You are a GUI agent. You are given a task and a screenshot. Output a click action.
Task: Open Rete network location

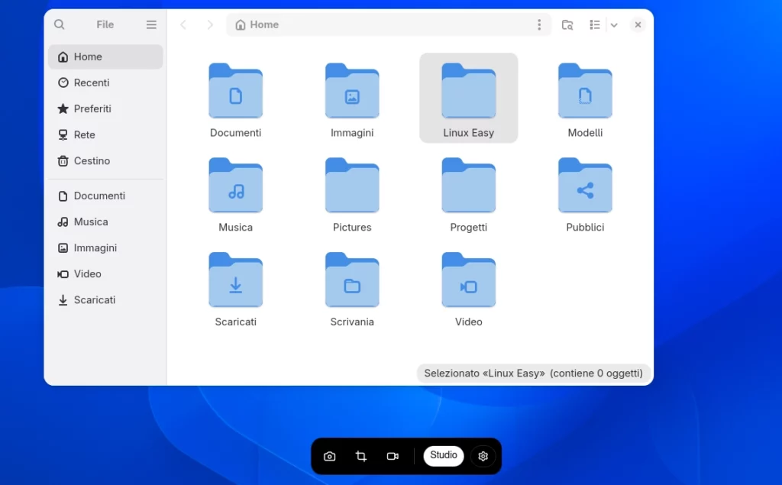click(105, 134)
